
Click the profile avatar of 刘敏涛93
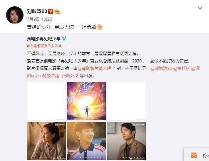pyautogui.click(x=15, y=15)
